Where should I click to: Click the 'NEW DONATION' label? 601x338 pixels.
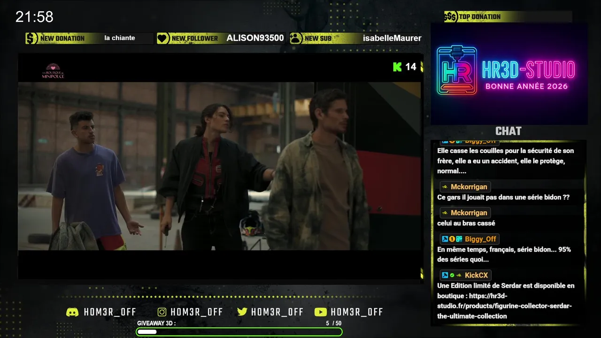click(62, 38)
